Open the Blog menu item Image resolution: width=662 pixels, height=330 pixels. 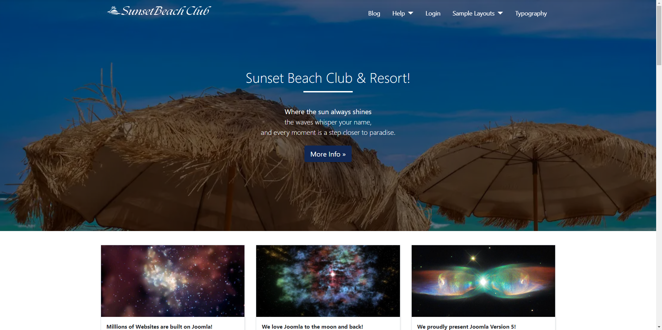point(374,13)
